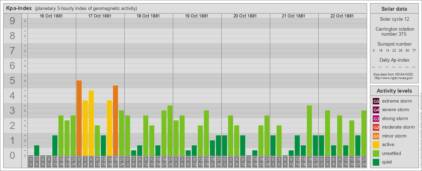Screen dimensions: 422x171
Task: Click sunspot value 22
Action: 394,51
